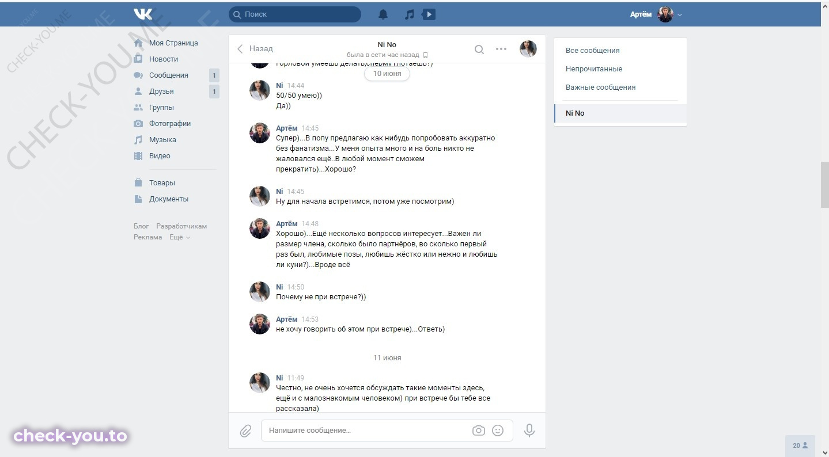Viewport: 829px width, 457px height.
Task: Select the message 'Ну для начала встретимся, потом уже посмотрим)'
Action: 365,201
